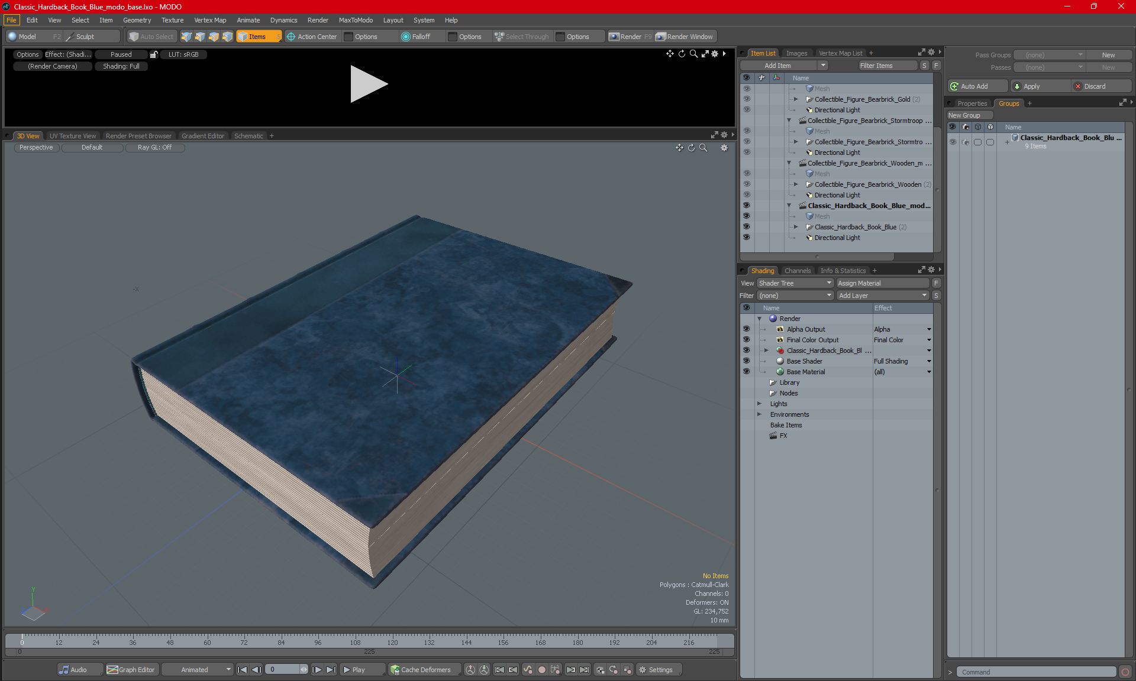Image resolution: width=1136 pixels, height=681 pixels.
Task: Open 3D viewport settings gear
Action: tap(724, 148)
